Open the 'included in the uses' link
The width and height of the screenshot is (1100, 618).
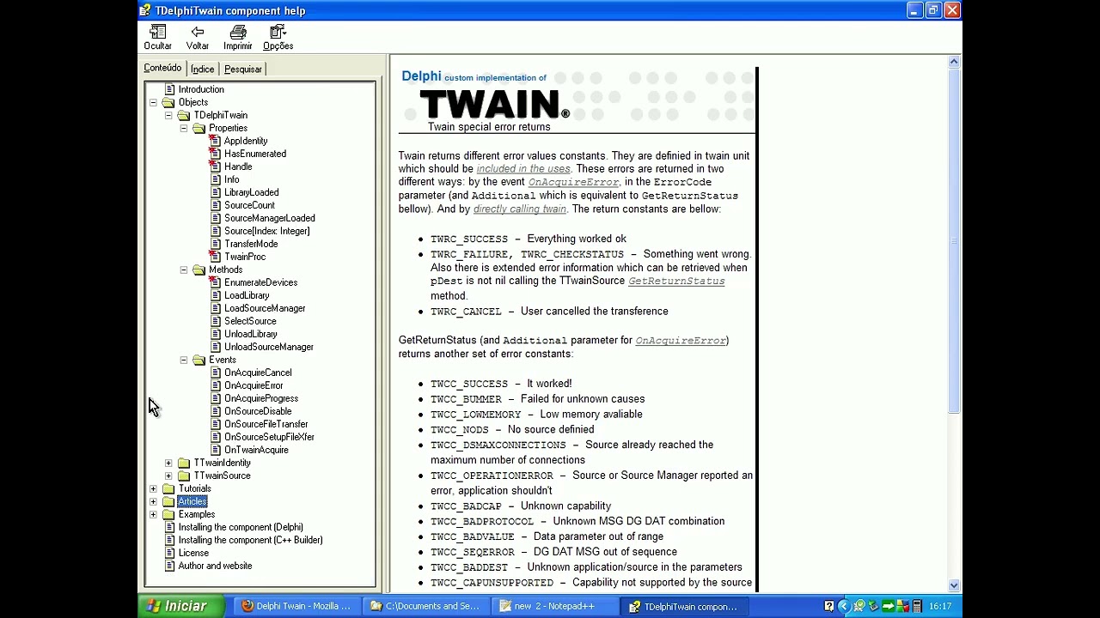click(523, 169)
